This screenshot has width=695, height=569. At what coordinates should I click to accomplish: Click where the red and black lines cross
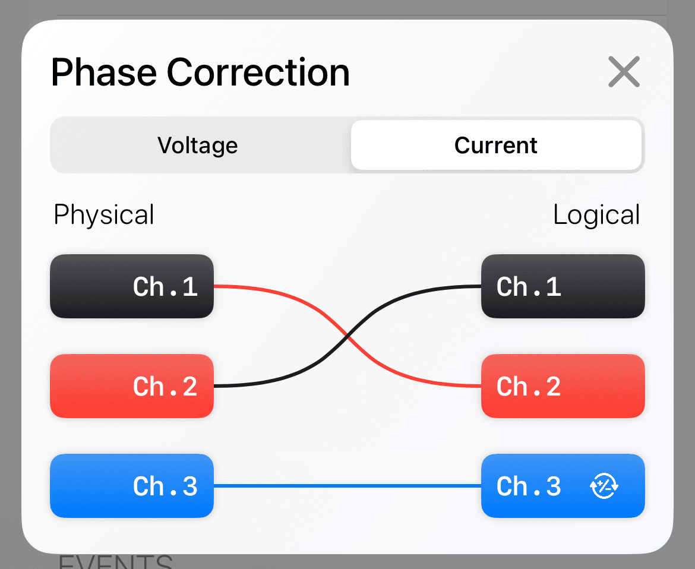coord(347,337)
